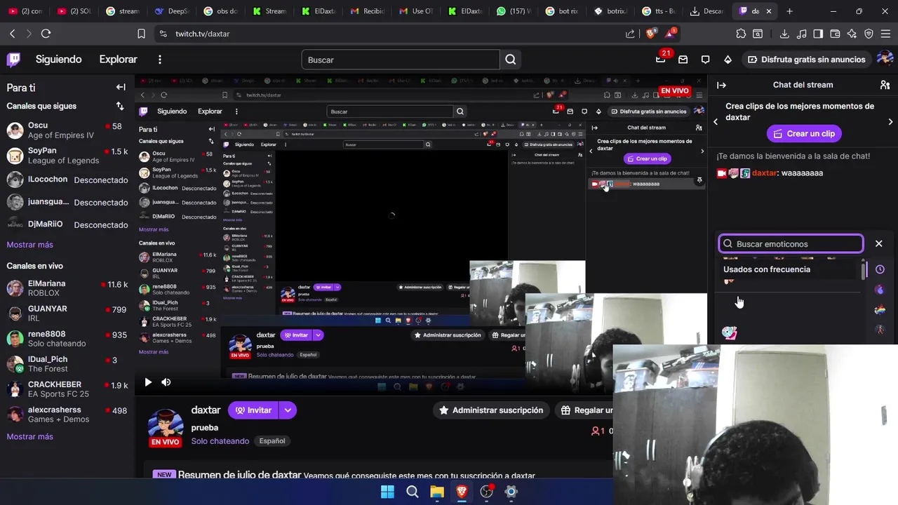
Task: Show the next chat banner with the right chevron
Action: [890, 122]
